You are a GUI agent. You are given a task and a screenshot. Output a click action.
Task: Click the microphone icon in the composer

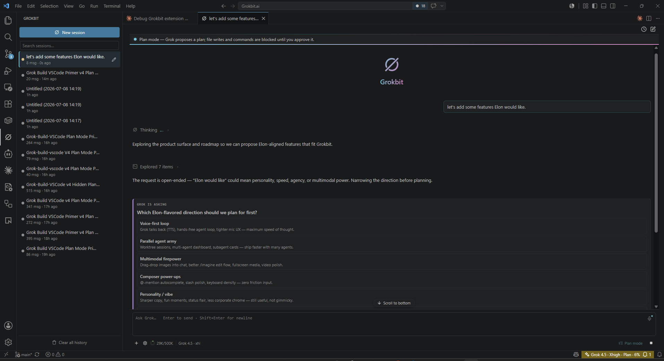pyautogui.click(x=649, y=318)
